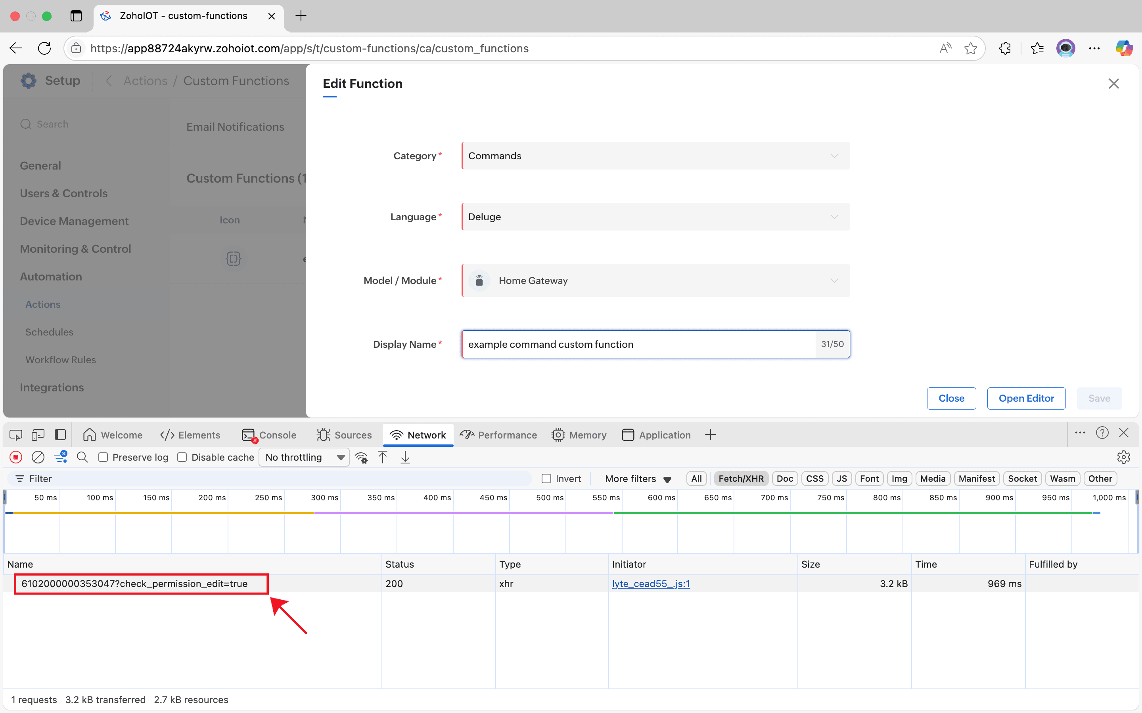Viewport: 1142px width, 713px height.
Task: Clear the network log
Action: (38, 457)
